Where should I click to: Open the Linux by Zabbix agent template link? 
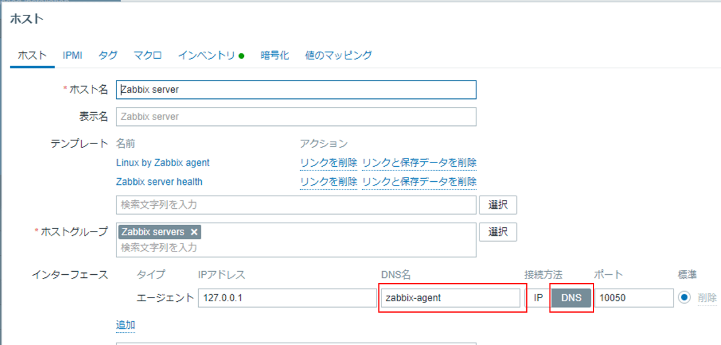click(163, 163)
